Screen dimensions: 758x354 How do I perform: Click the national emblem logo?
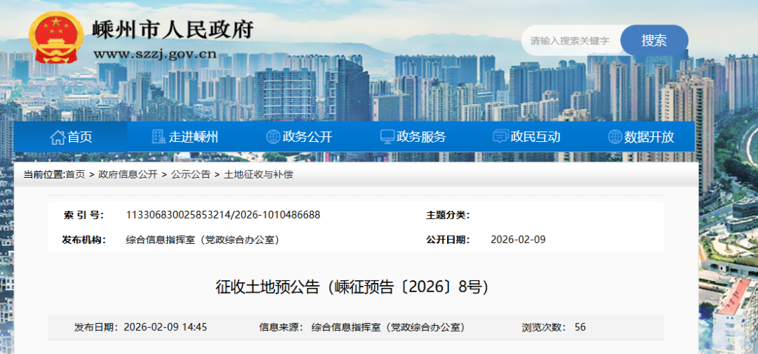click(x=55, y=38)
